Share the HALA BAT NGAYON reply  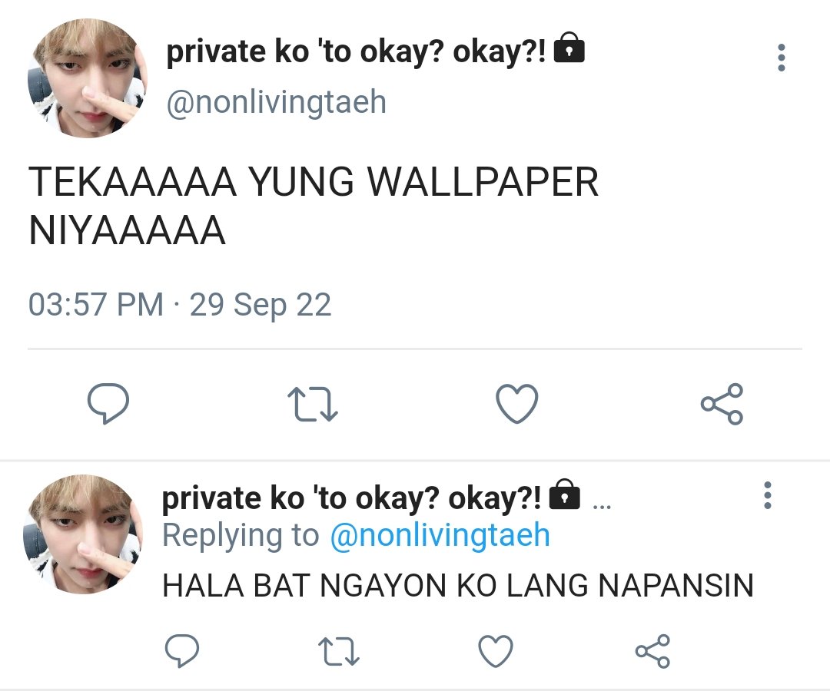[x=652, y=651]
